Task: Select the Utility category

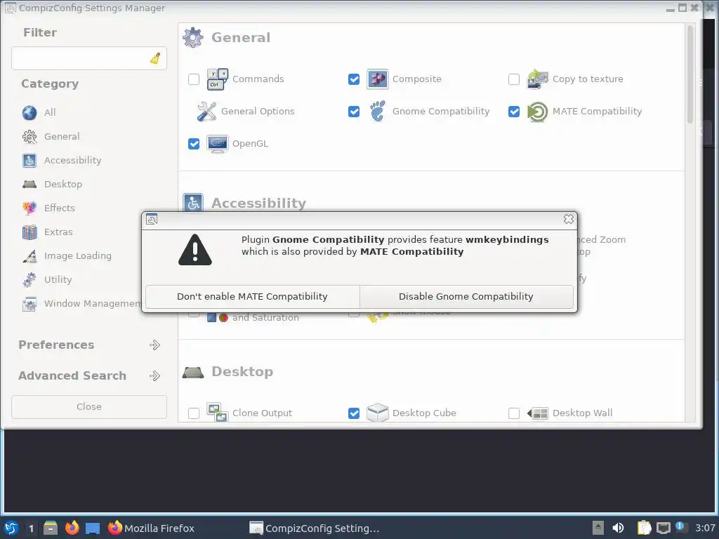Action: pyautogui.click(x=58, y=279)
